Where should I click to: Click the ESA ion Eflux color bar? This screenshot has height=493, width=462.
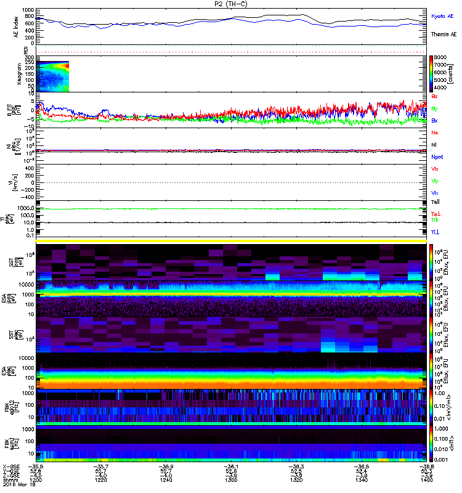click(x=431, y=298)
